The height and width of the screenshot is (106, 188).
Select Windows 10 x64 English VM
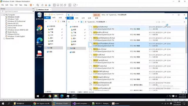click(x=16, y=37)
